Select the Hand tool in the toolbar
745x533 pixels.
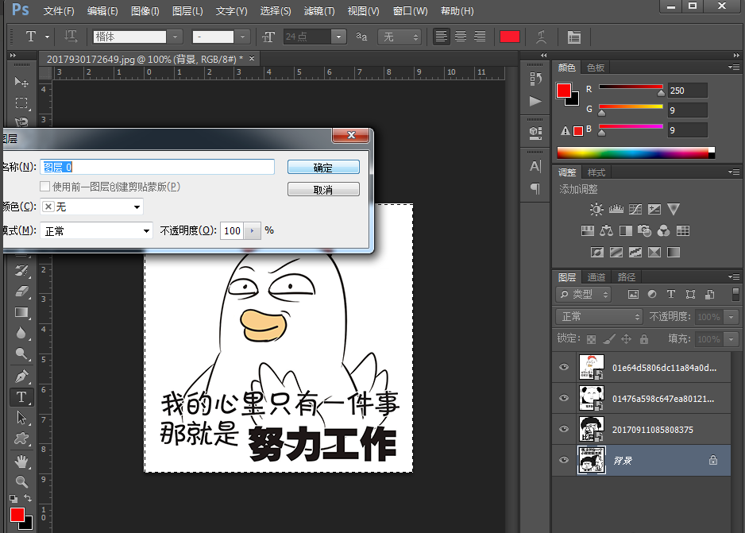click(21, 462)
